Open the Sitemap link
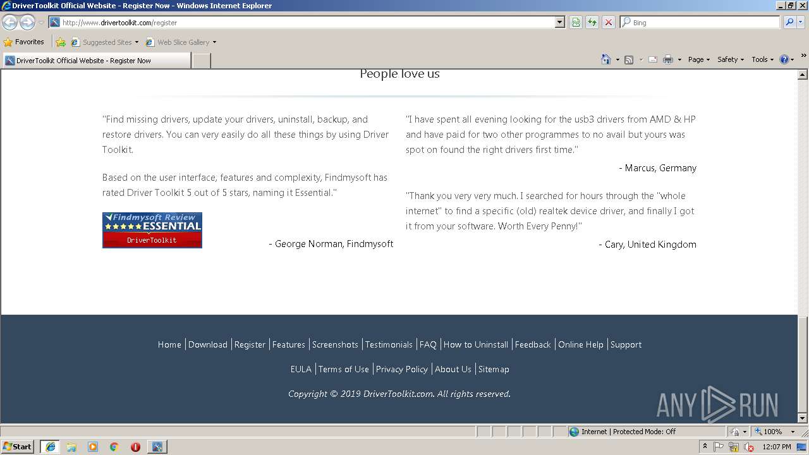The image size is (809, 455). [x=494, y=369]
